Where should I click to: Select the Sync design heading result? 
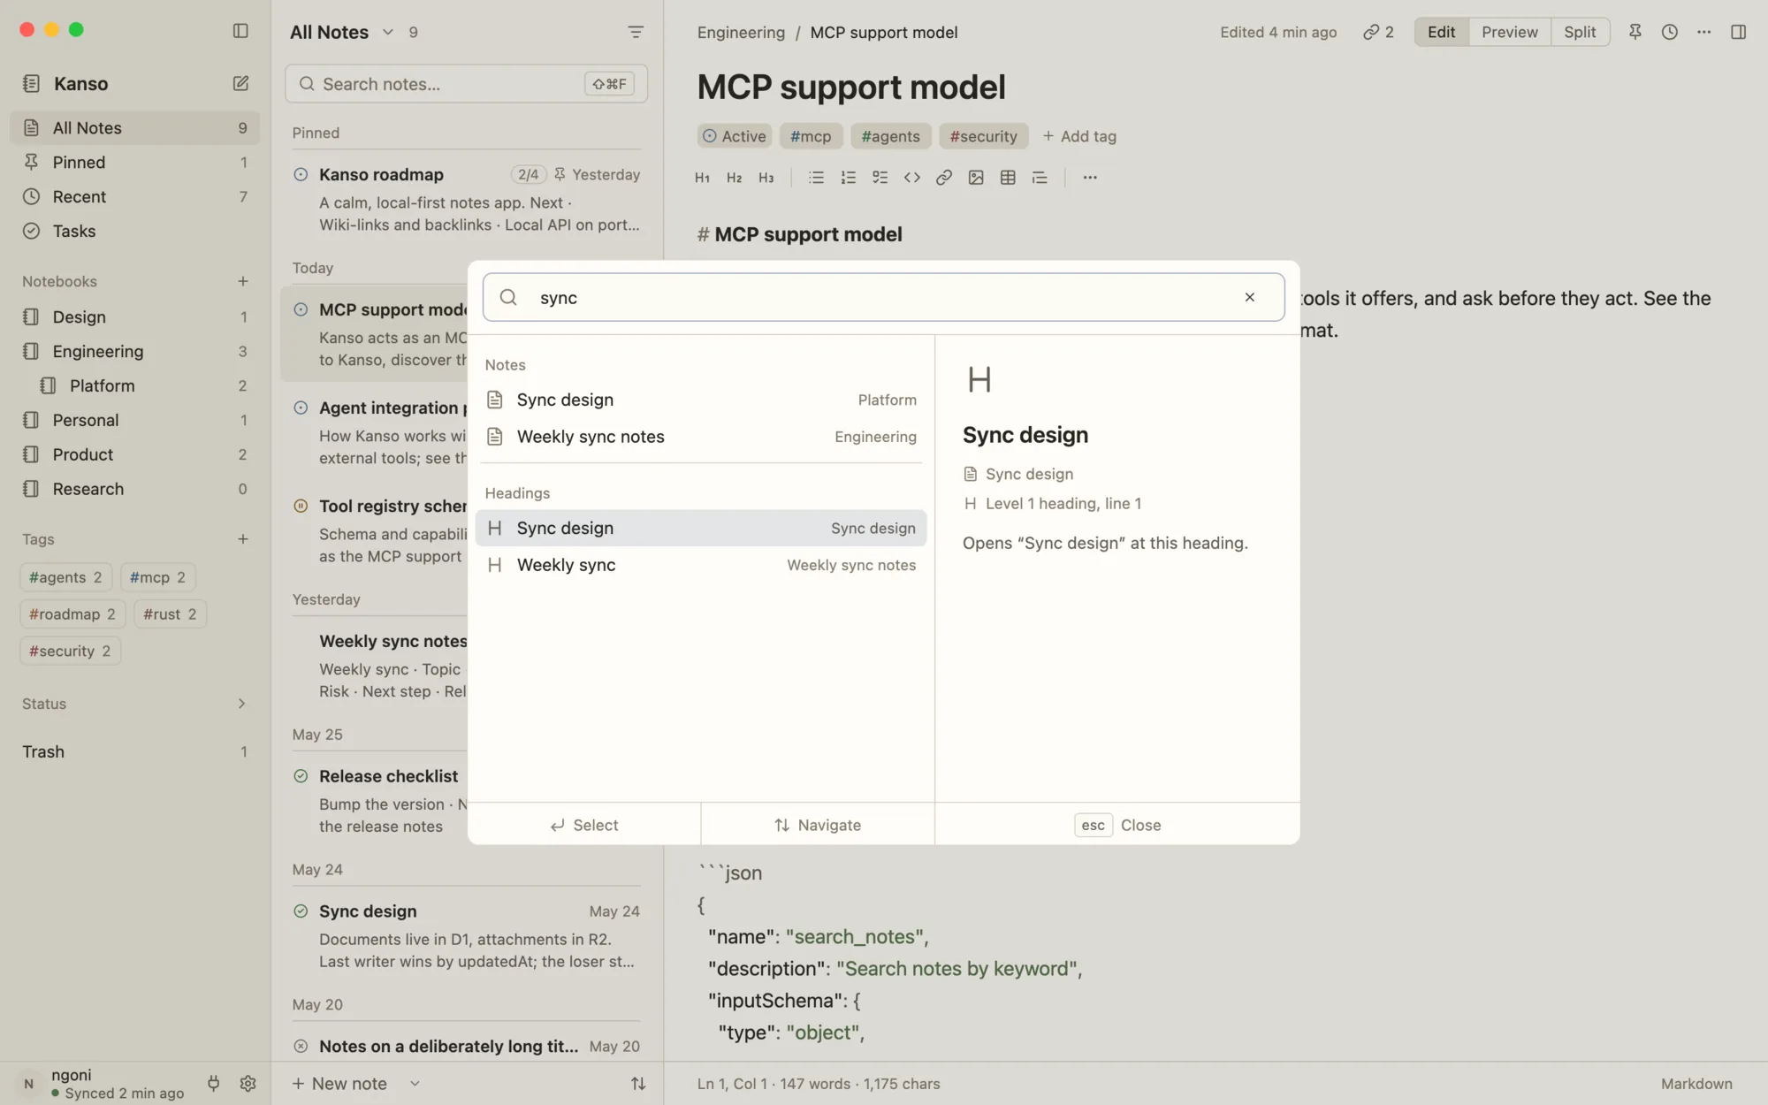[701, 528]
